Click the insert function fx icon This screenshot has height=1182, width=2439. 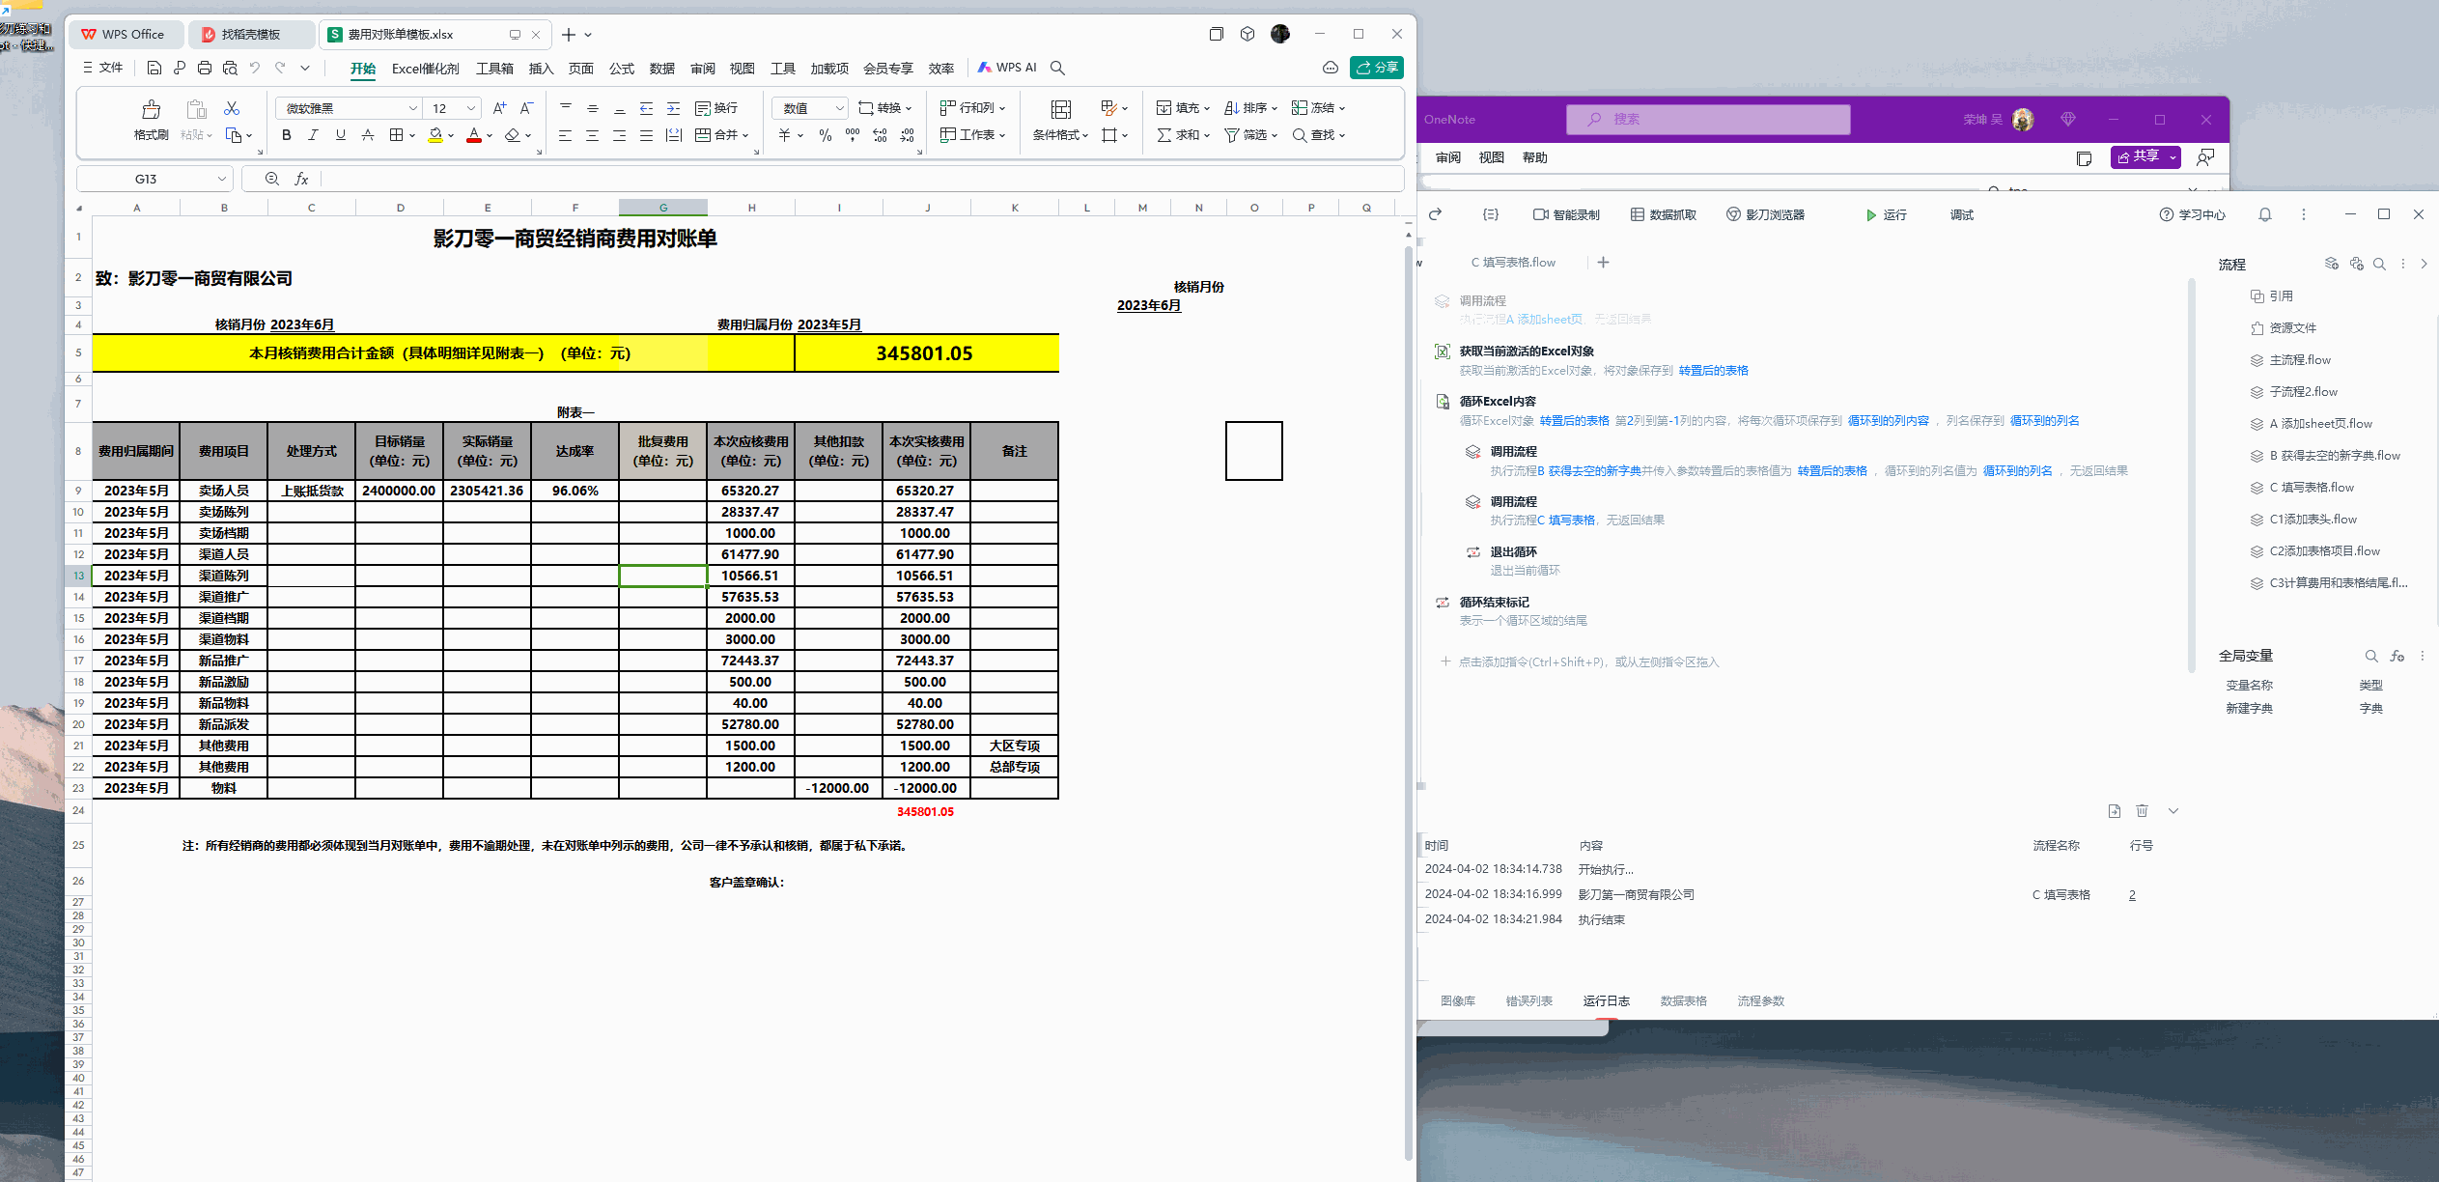click(x=301, y=179)
